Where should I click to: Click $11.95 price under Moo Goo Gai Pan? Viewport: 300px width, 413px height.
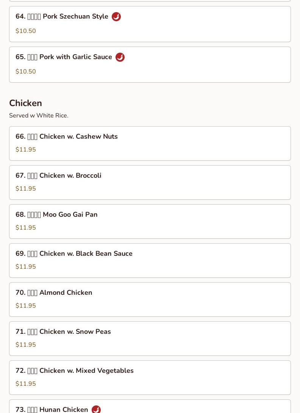(x=25, y=228)
